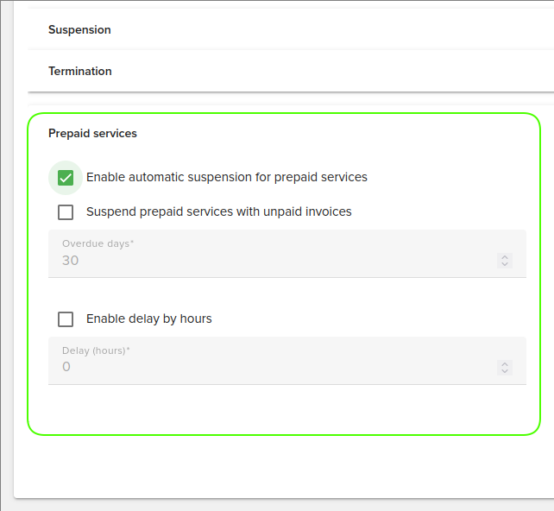Viewport: 554px width, 511px height.
Task: Click the Delay hours increment arrow
Action: [x=506, y=363]
